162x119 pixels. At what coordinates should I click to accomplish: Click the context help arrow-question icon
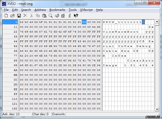pos(76,16)
